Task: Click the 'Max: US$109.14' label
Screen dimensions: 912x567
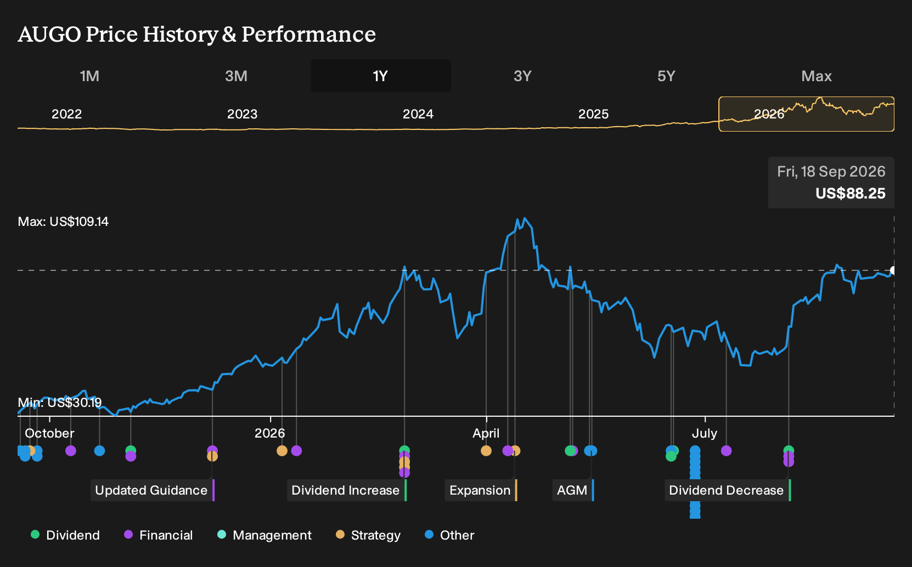Action: coord(63,222)
